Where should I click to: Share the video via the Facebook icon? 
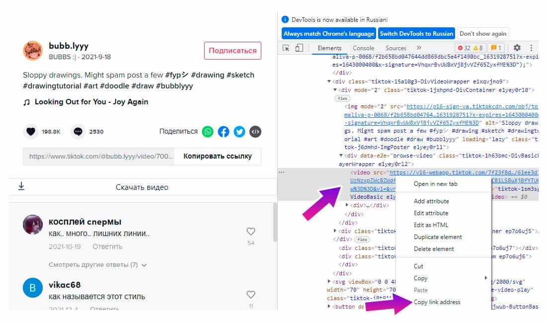click(x=224, y=132)
